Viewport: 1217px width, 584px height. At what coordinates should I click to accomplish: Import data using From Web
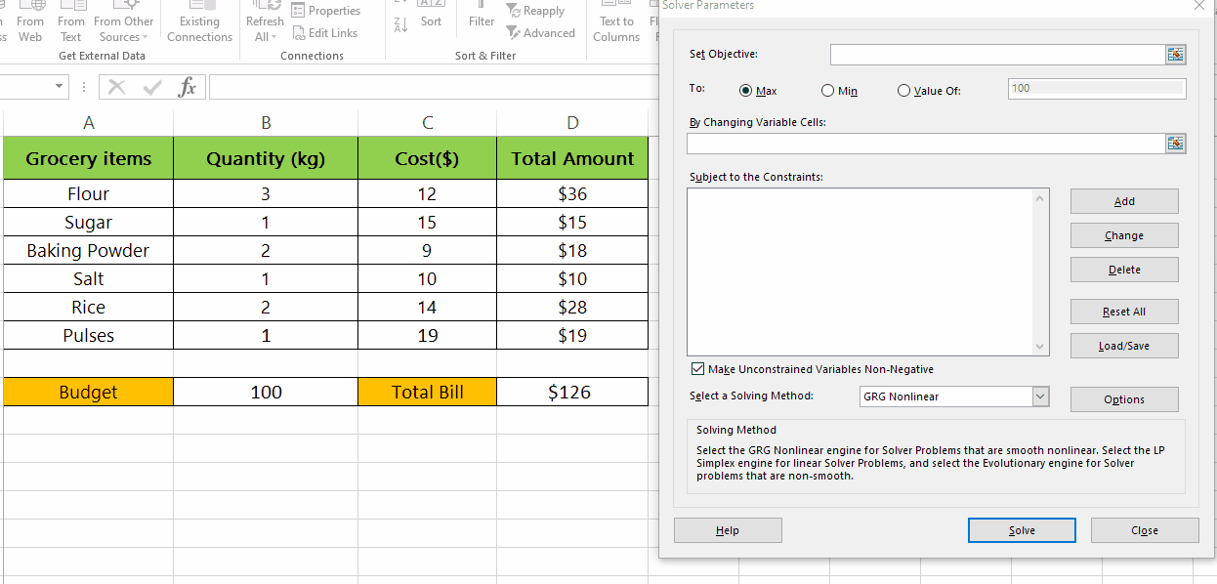click(30, 21)
